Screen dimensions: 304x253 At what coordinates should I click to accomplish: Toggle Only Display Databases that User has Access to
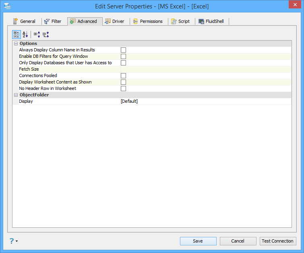pos(123,63)
